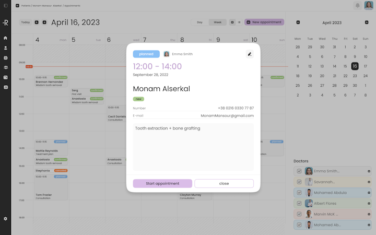Click the Tooth extraction notes text field
The height and width of the screenshot is (235, 376).
(x=193, y=147)
